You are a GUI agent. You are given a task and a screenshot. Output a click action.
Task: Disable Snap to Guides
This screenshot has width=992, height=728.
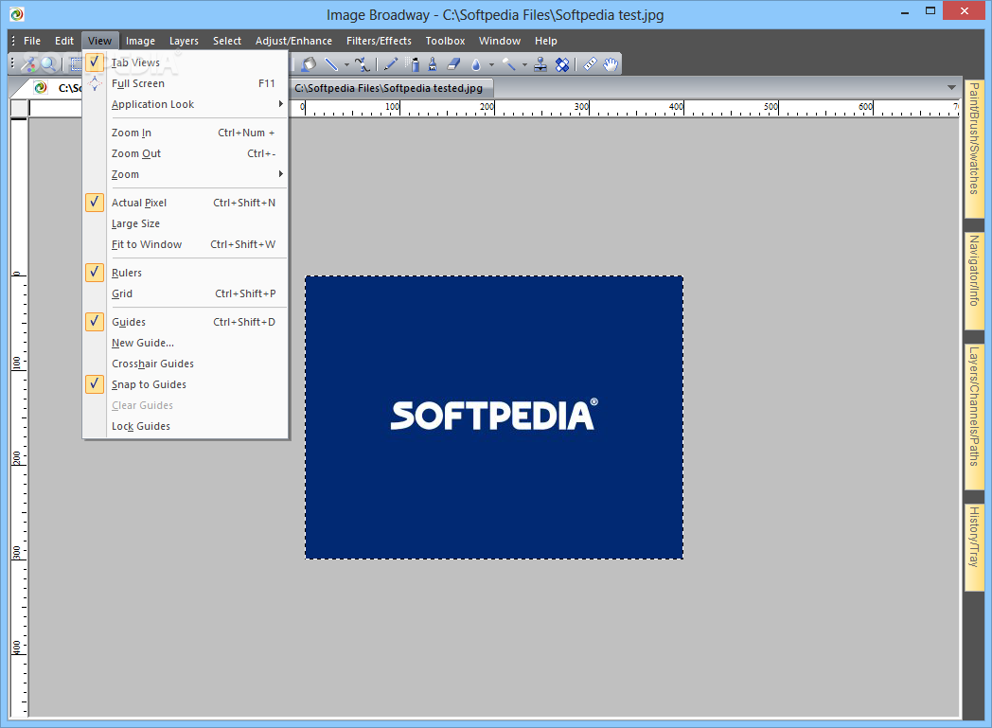(x=186, y=384)
